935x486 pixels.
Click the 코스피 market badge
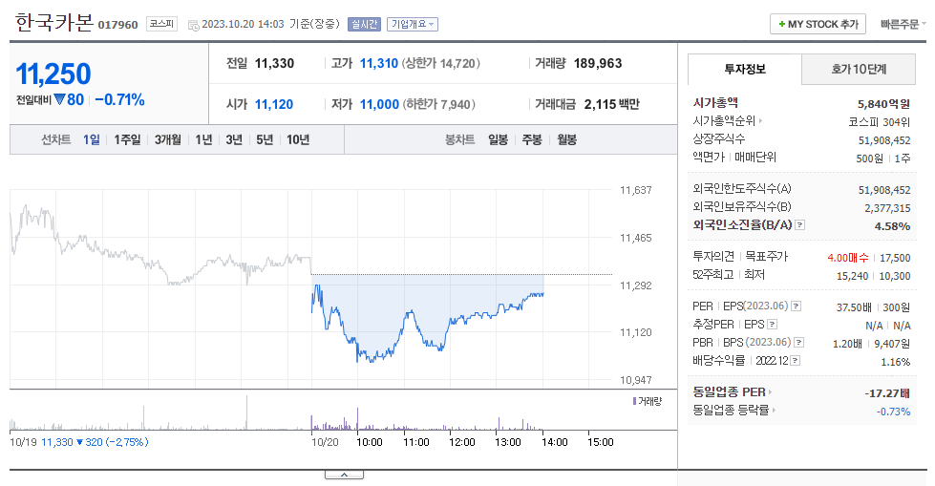point(161,24)
